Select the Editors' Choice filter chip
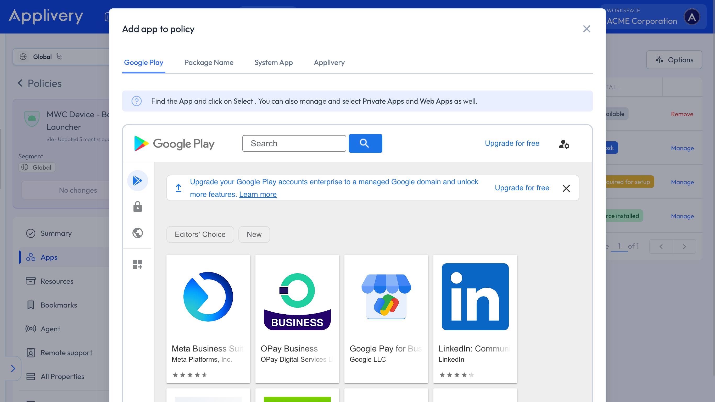 point(200,234)
